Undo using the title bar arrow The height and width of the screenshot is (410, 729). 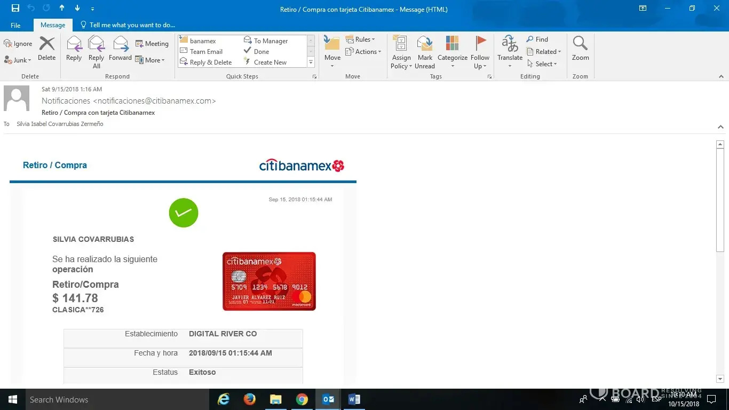[31, 9]
